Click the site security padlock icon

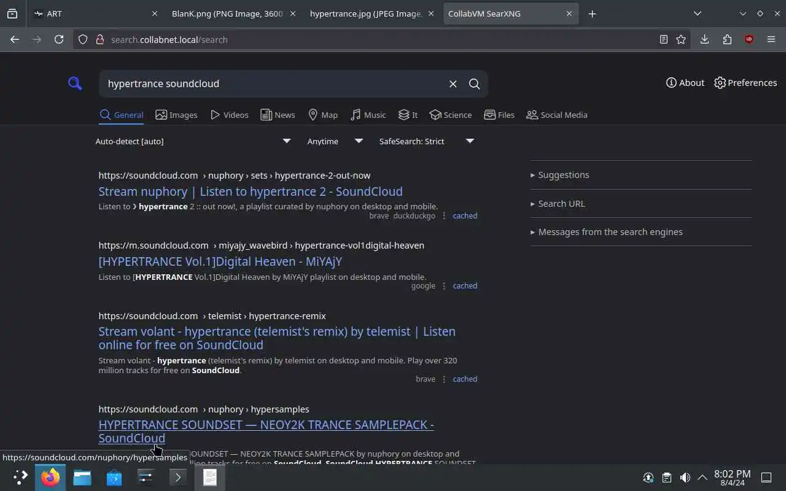(99, 39)
